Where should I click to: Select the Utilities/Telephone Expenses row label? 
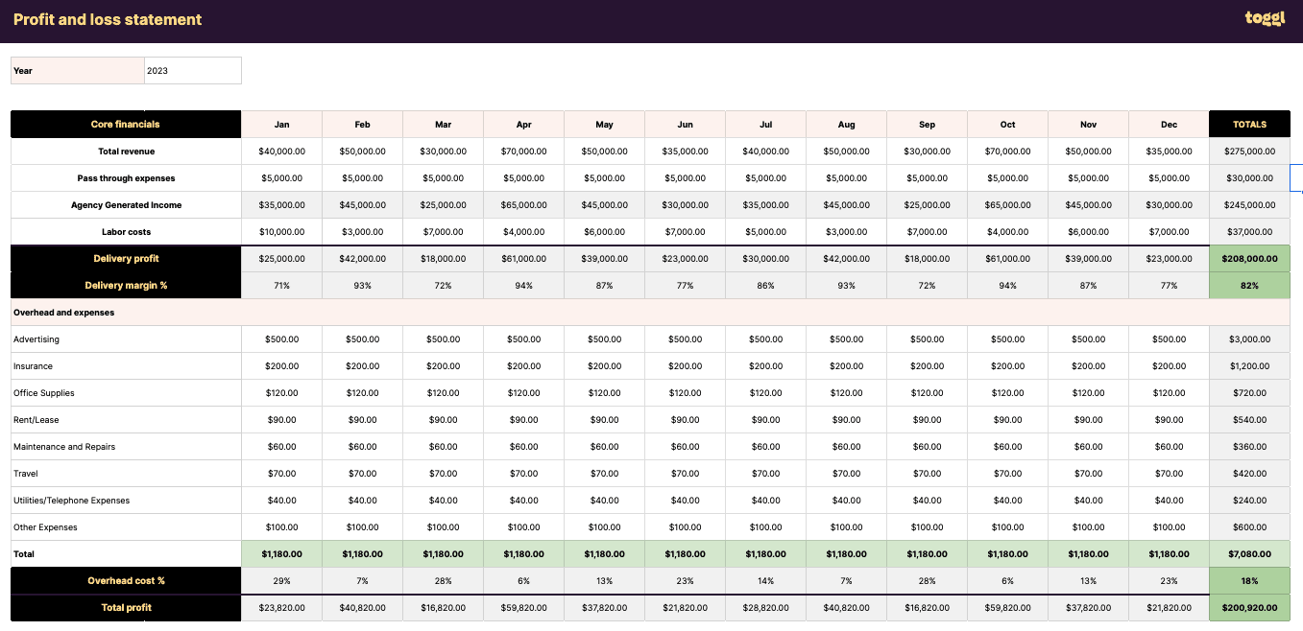(71, 501)
